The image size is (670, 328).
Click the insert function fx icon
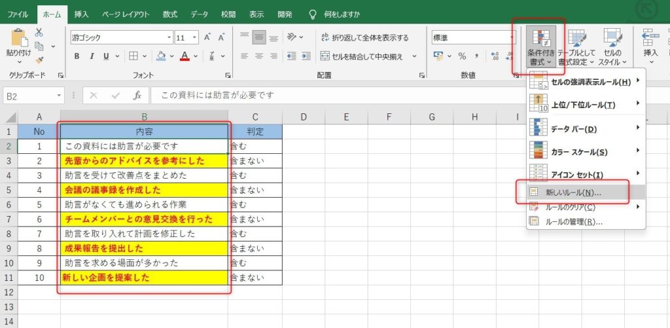(x=137, y=96)
